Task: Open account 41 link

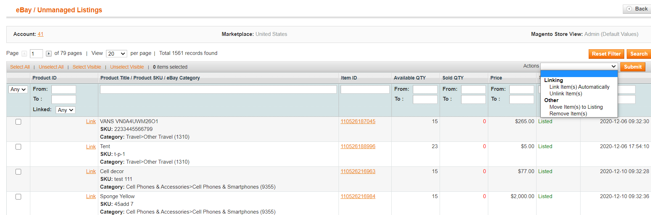Action: (41, 34)
